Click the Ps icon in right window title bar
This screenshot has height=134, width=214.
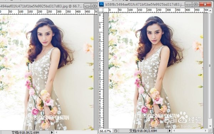pos(102,4)
